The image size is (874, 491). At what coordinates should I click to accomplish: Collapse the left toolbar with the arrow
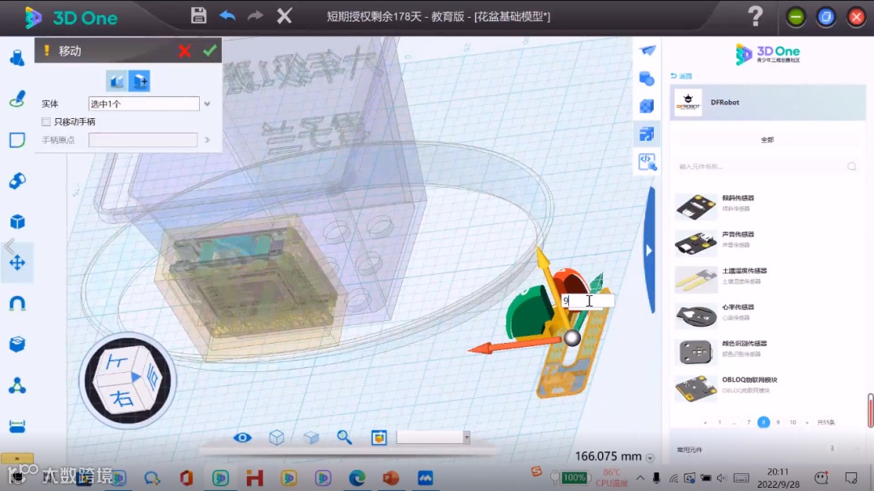click(9, 247)
